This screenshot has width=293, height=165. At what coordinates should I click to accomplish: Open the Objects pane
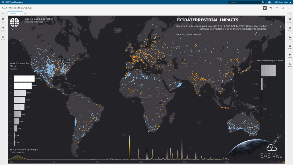tap(3, 29)
